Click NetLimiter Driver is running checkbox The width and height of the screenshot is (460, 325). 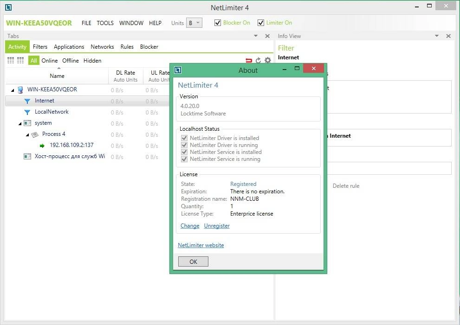pyautogui.click(x=184, y=145)
